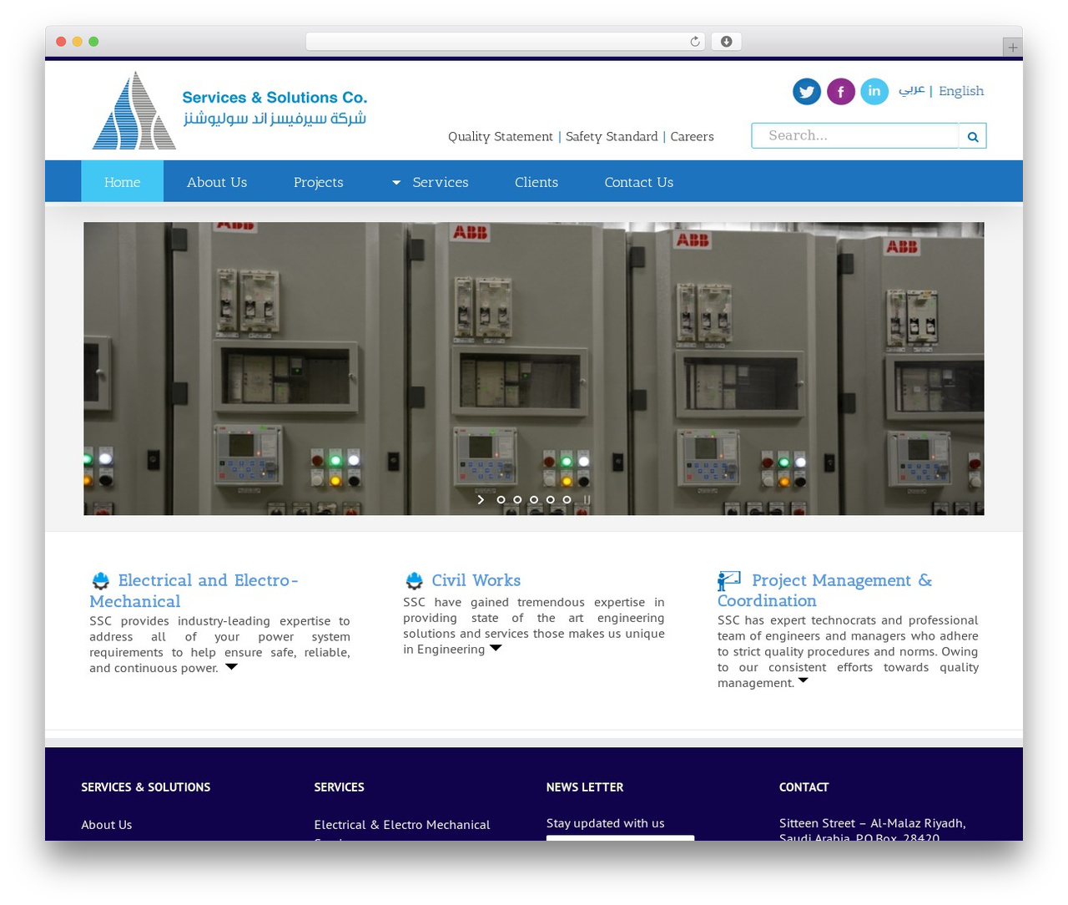Open the Project Management & Coordination heading
The height and width of the screenshot is (905, 1068).
point(824,590)
